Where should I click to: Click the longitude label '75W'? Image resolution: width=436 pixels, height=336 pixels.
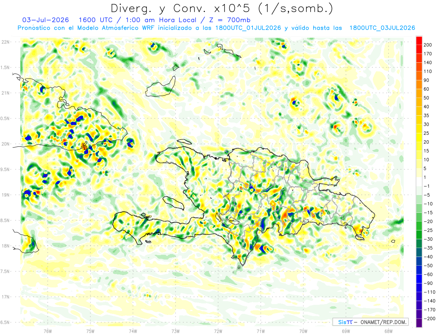(x=90, y=331)
